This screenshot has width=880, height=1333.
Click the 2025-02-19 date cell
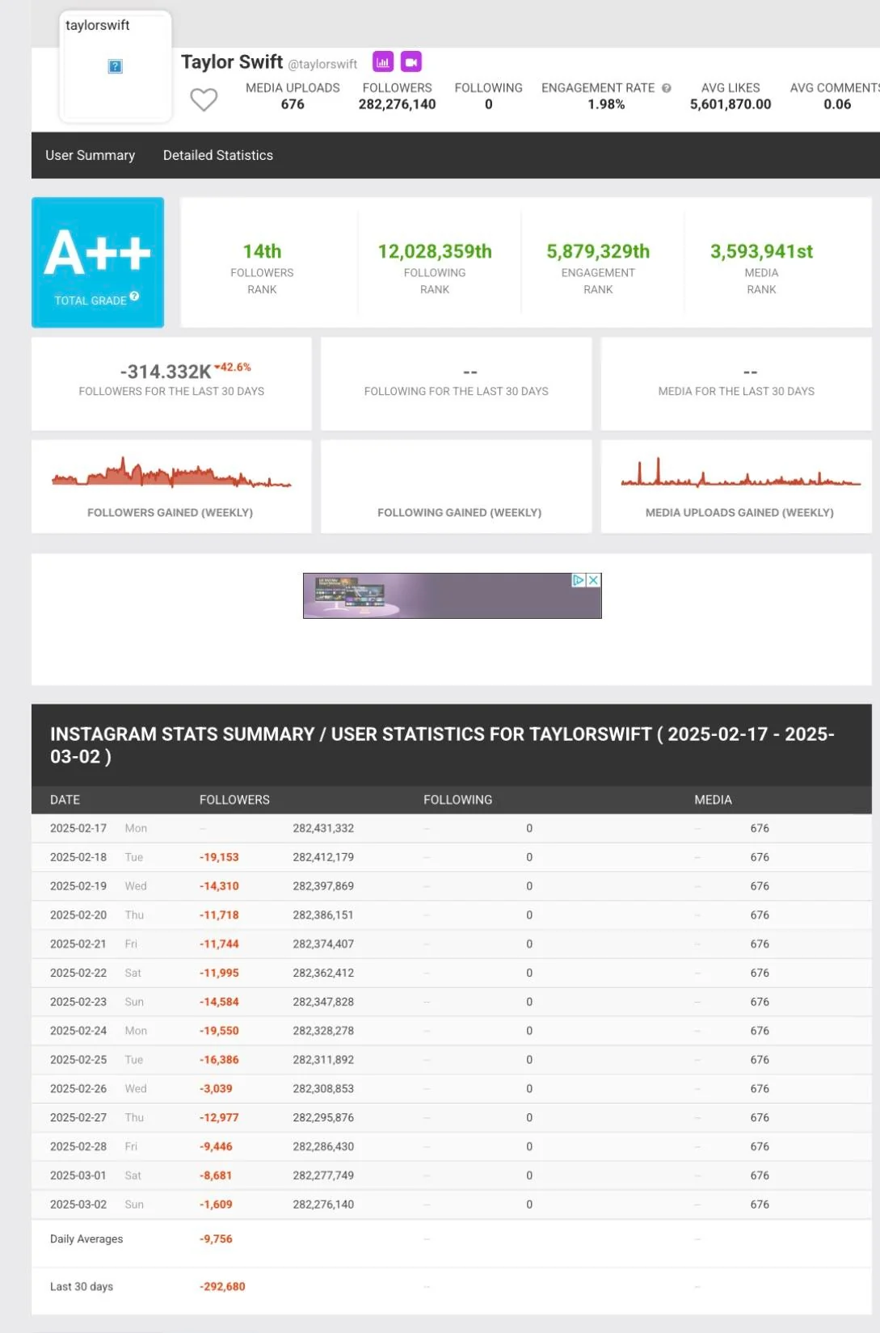coord(78,886)
